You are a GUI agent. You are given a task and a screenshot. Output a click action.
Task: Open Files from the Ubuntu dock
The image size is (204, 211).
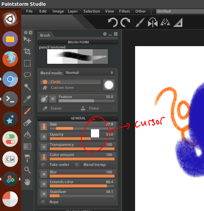coord(10,39)
